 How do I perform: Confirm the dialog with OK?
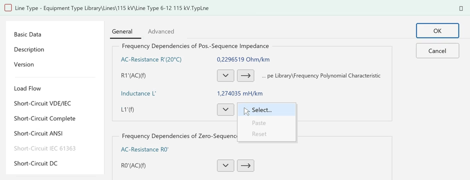437,31
